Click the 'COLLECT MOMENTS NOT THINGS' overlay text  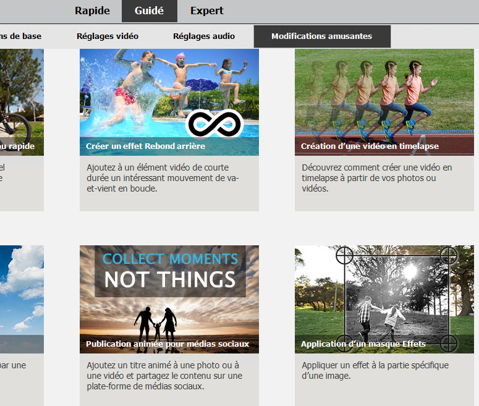tap(170, 270)
